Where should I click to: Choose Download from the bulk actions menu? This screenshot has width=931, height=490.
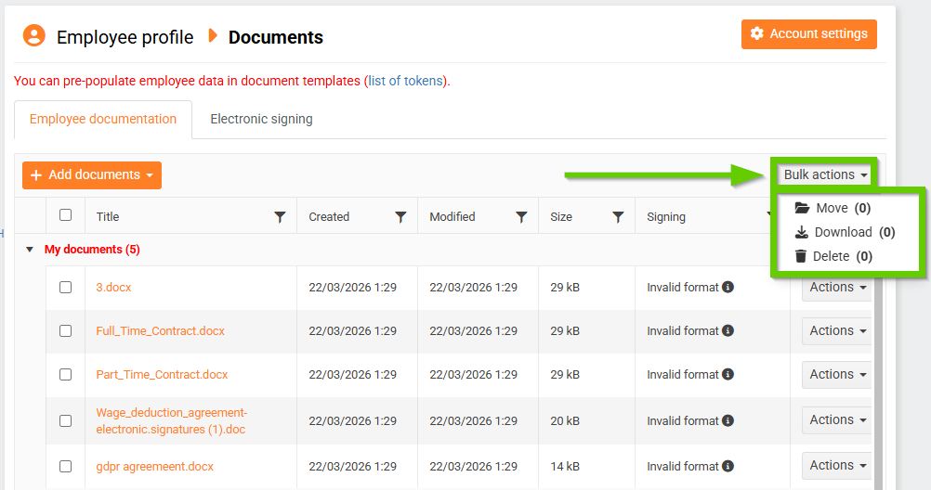(x=843, y=232)
